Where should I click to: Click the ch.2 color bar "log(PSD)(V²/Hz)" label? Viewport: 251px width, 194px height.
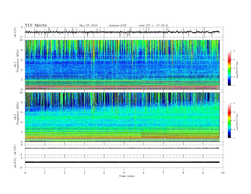[237, 122]
